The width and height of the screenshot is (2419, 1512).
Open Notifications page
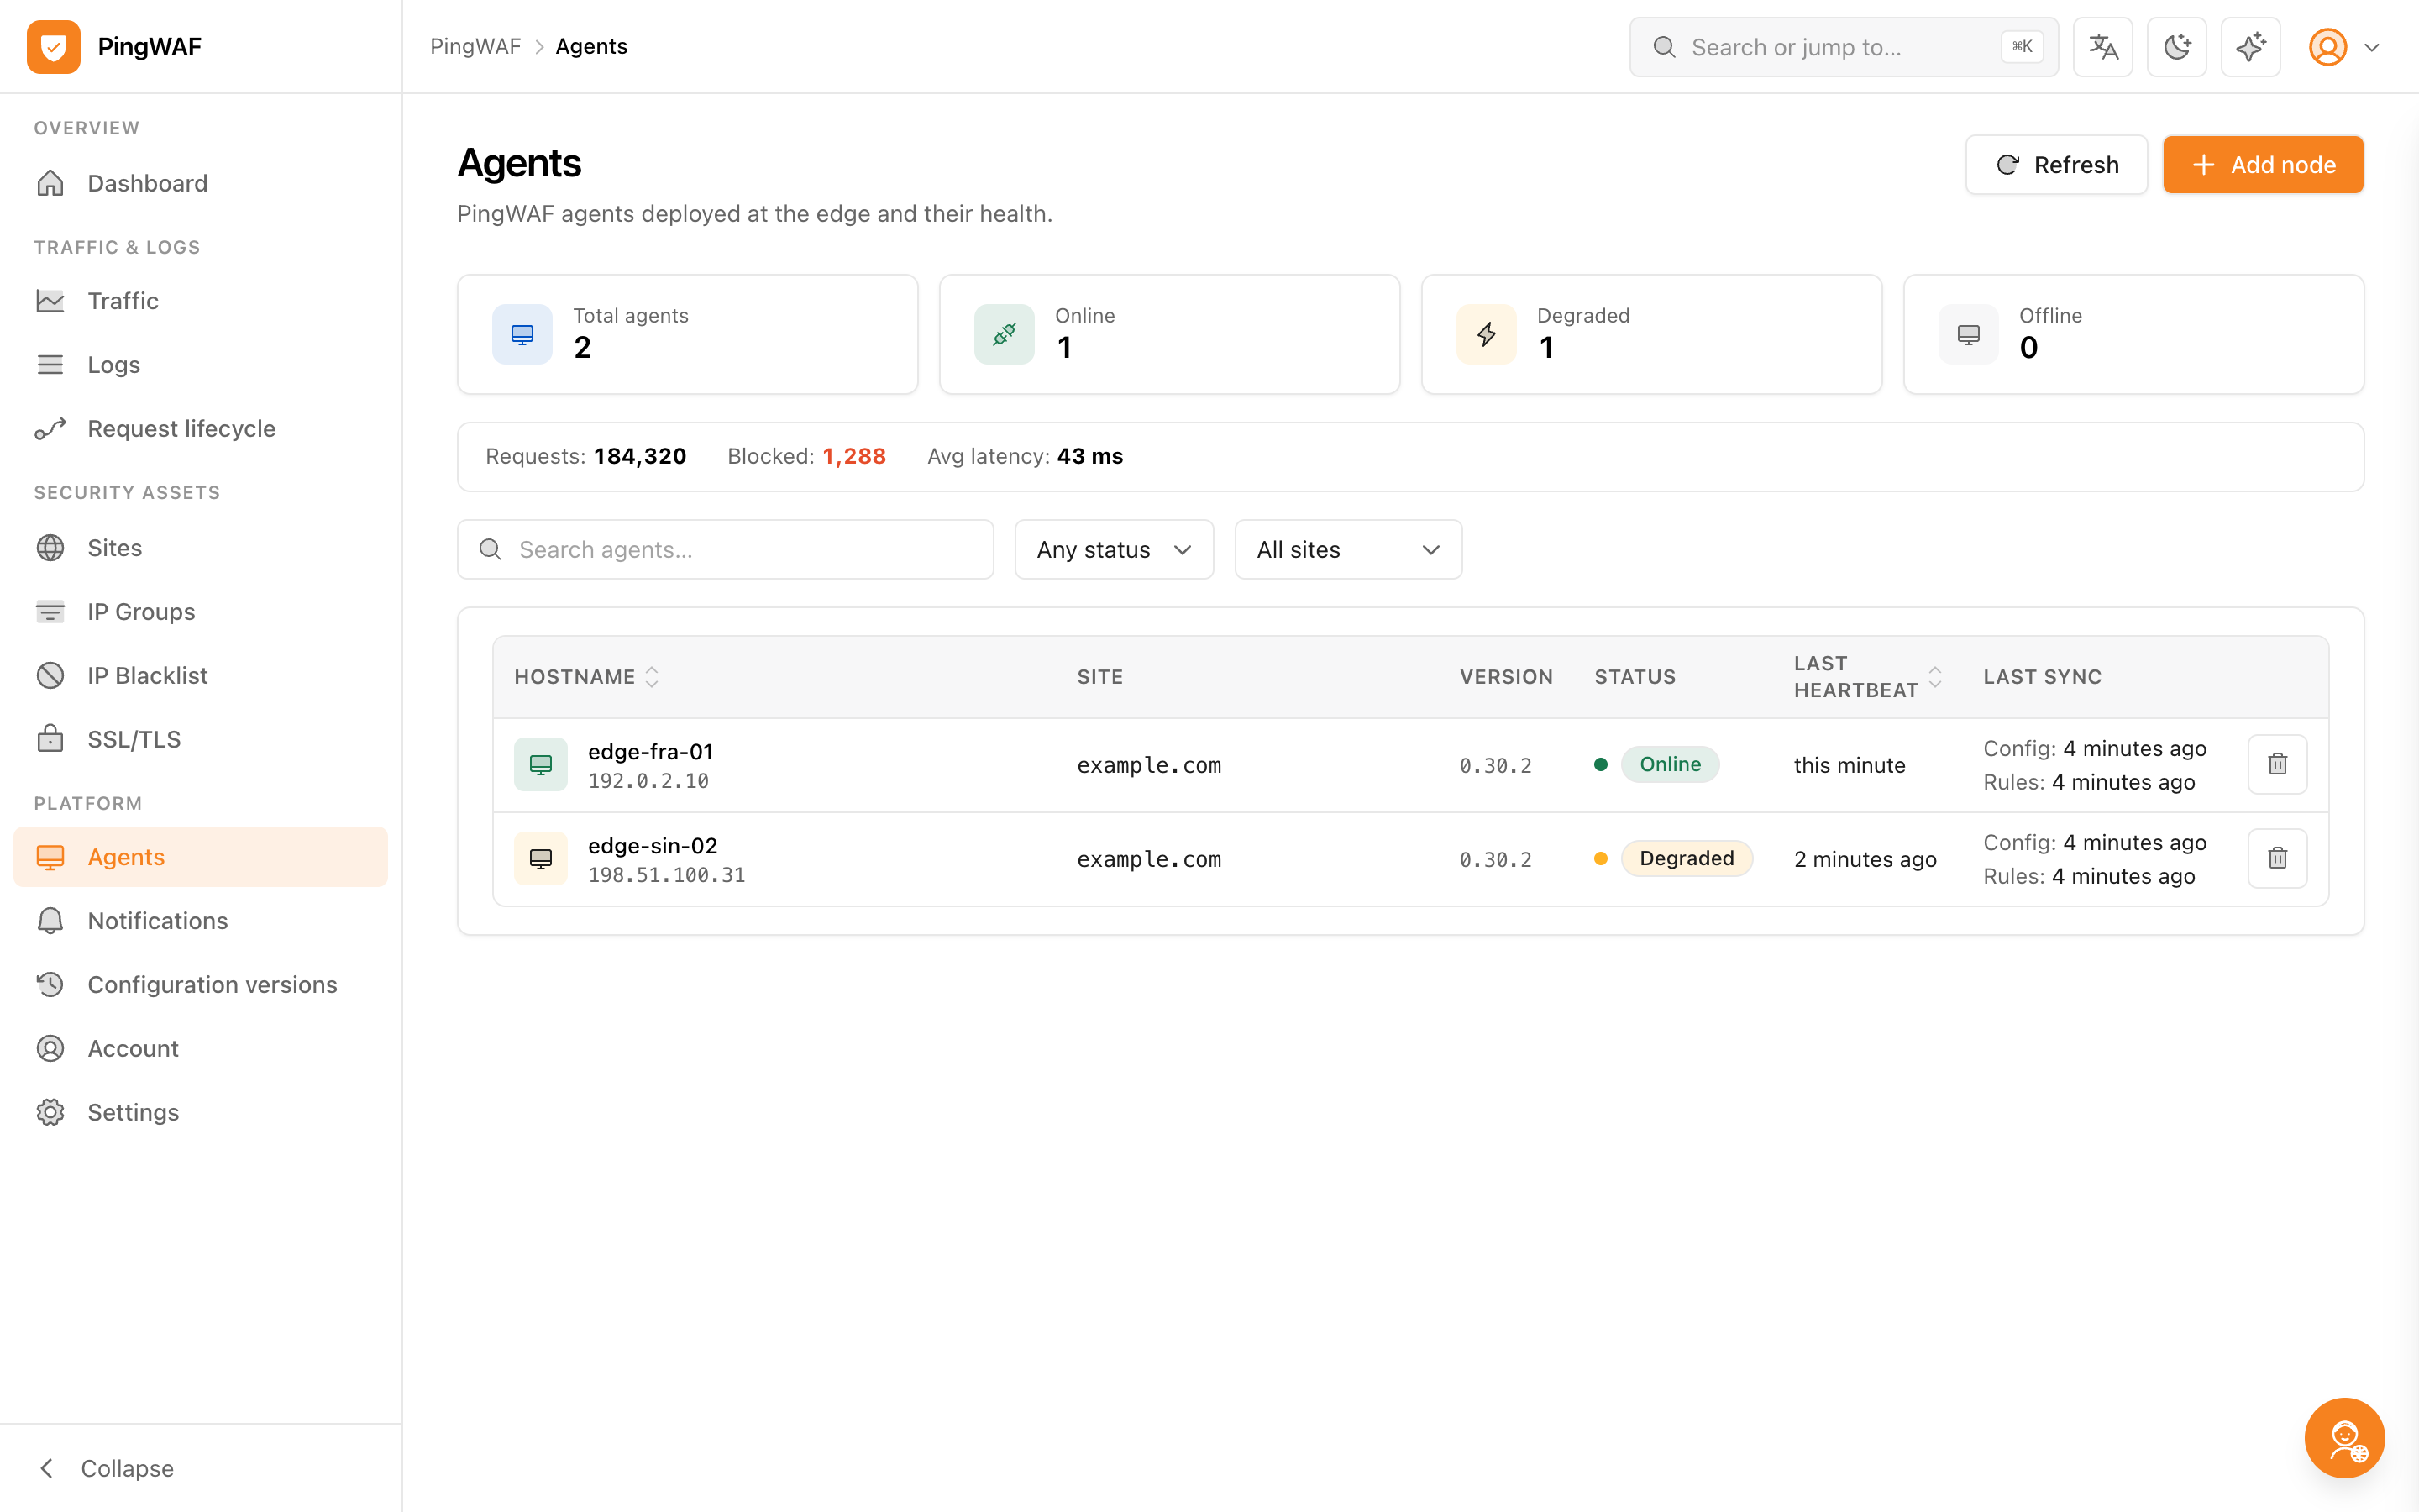201,921
